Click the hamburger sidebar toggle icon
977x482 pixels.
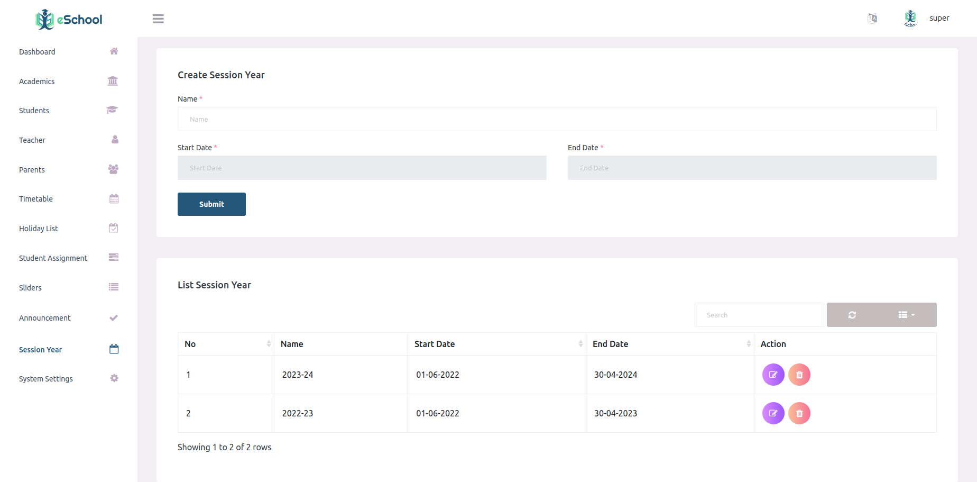(158, 19)
